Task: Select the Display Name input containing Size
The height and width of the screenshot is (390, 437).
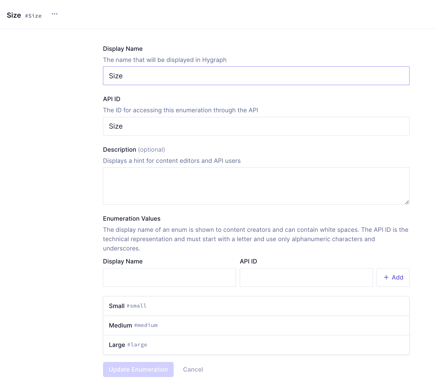Action: click(x=256, y=75)
